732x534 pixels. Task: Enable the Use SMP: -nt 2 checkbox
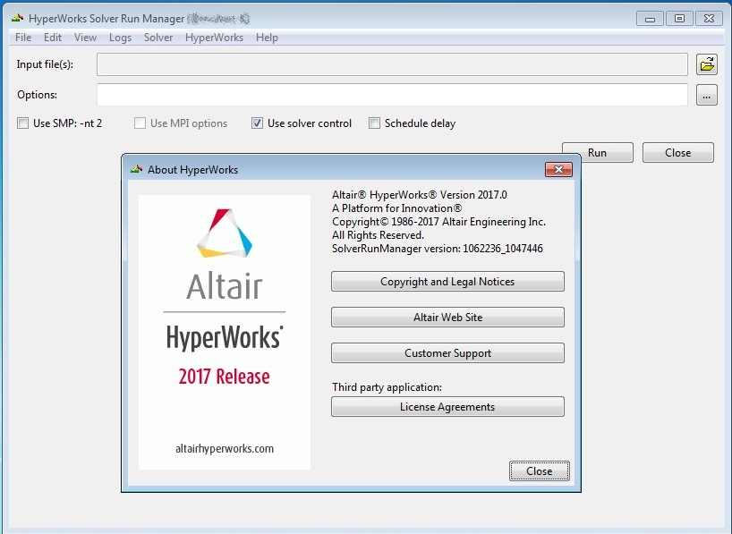[22, 123]
